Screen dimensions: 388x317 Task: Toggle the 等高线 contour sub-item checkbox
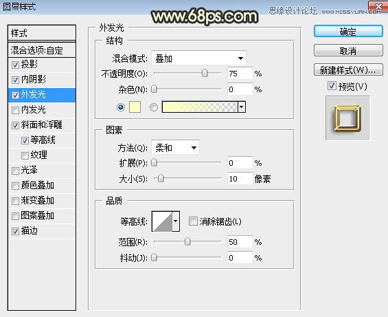pyautogui.click(x=25, y=140)
